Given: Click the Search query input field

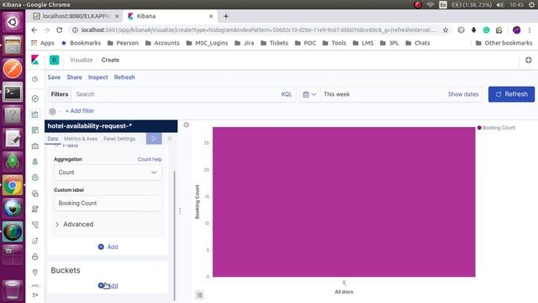Looking at the screenshot, I should [x=175, y=94].
